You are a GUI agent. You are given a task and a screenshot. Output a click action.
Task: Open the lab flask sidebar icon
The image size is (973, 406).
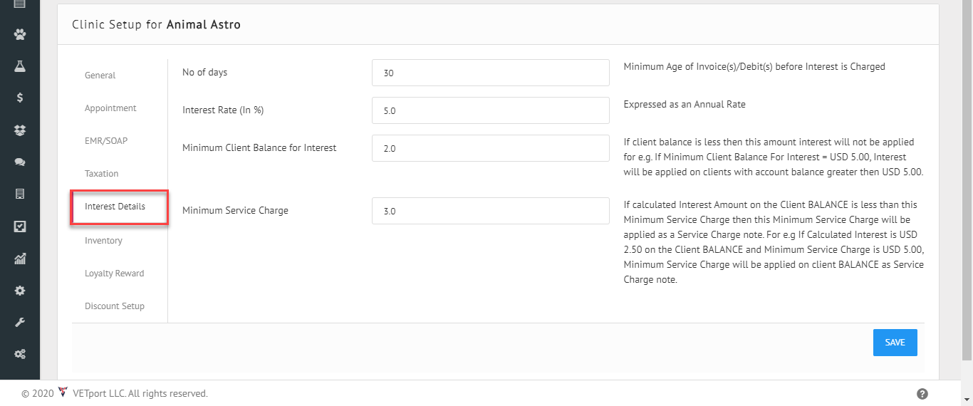click(x=20, y=66)
